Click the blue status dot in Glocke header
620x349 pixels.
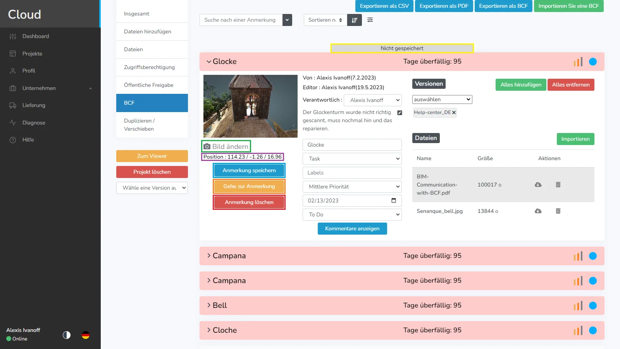pos(593,62)
